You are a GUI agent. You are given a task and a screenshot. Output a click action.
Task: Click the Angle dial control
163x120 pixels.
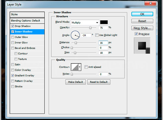75,35
